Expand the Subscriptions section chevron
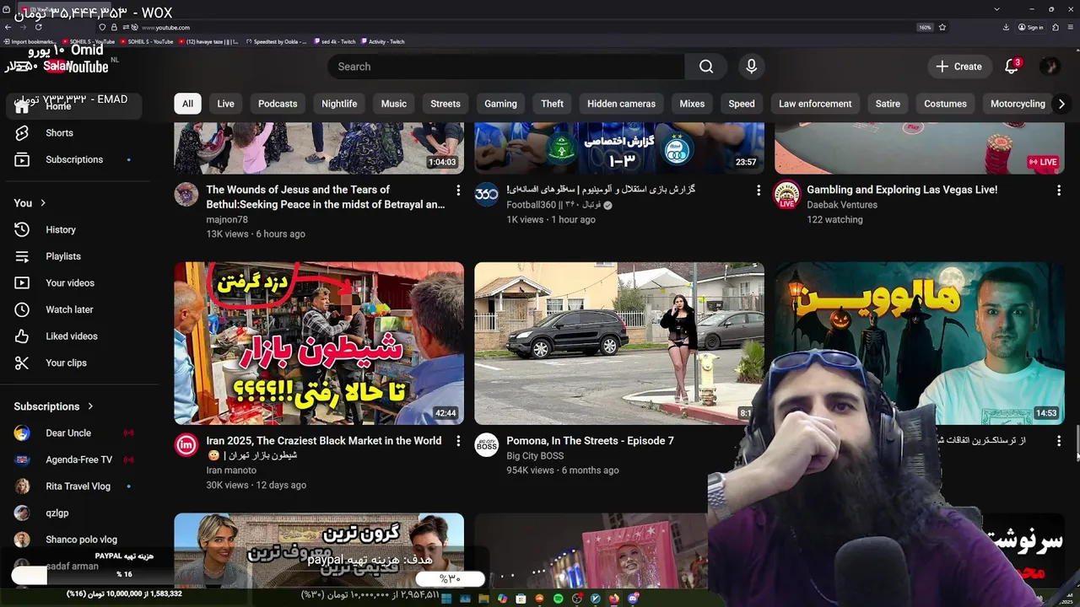 [90, 406]
